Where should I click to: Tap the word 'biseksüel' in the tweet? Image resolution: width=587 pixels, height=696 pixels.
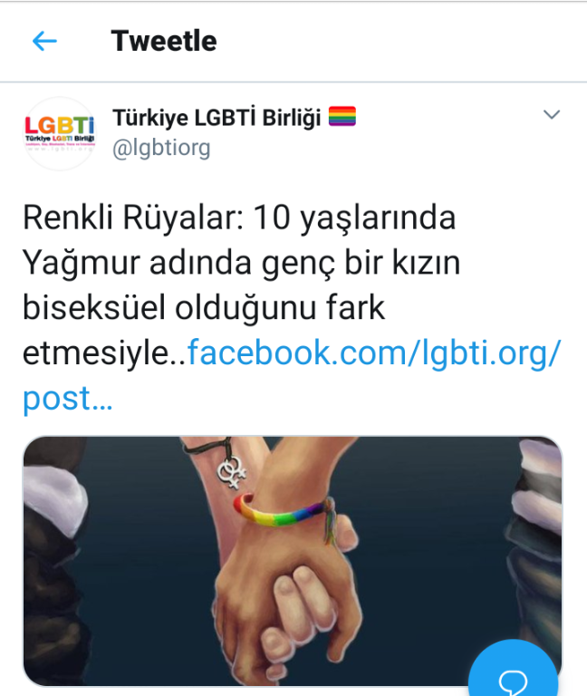93,307
